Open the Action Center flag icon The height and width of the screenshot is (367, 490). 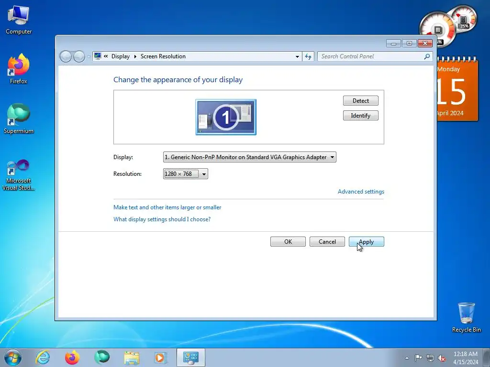(x=418, y=357)
